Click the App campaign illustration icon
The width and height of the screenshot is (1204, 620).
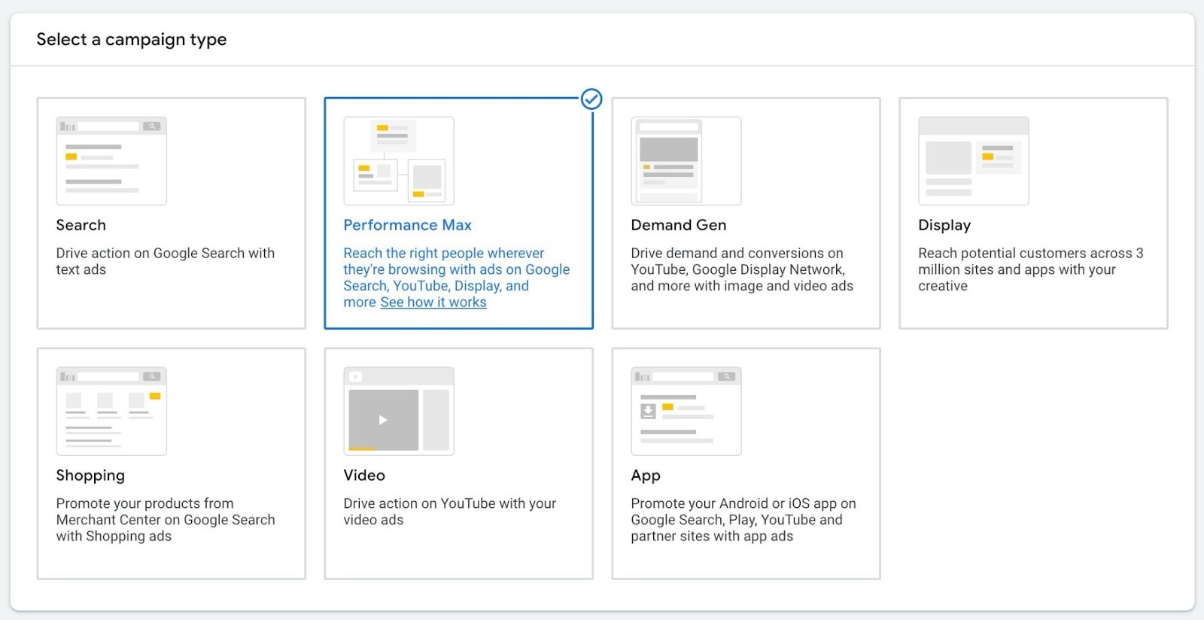pyautogui.click(x=686, y=412)
